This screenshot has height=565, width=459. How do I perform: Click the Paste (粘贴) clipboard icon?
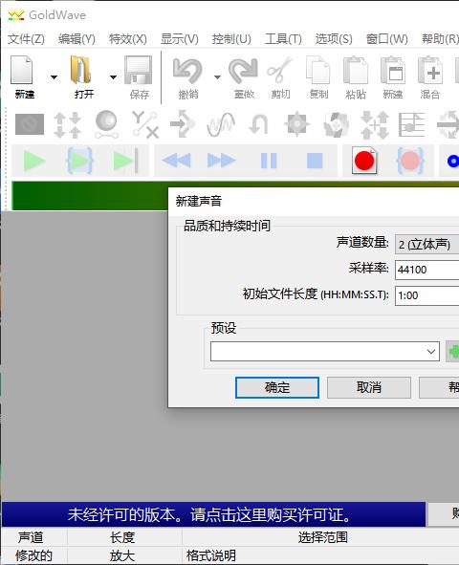point(356,70)
